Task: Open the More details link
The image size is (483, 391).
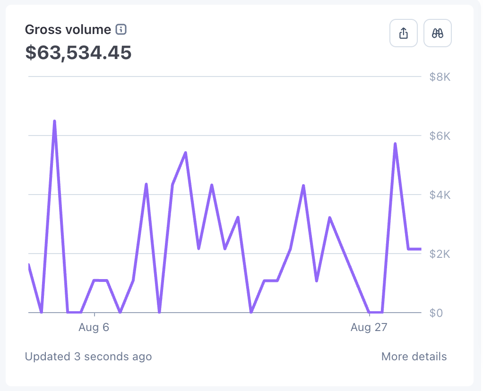Action: (414, 357)
